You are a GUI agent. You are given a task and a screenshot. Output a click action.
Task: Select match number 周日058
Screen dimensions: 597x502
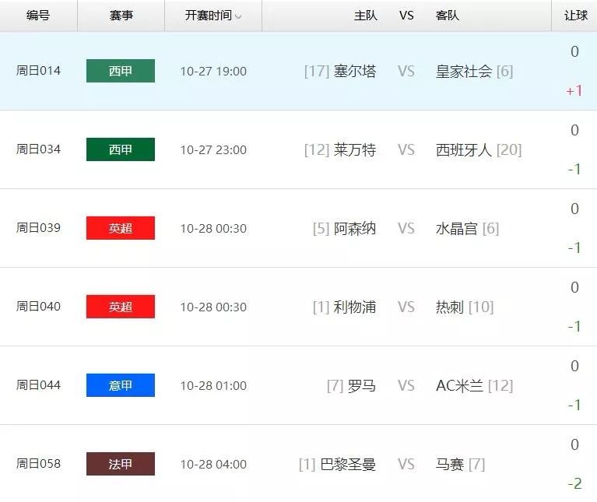point(38,464)
